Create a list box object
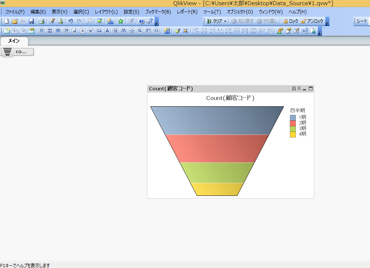 click(x=42, y=31)
